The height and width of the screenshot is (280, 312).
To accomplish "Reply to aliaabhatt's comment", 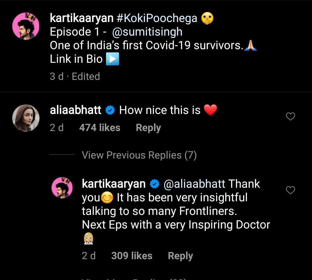I will pyautogui.click(x=148, y=128).
